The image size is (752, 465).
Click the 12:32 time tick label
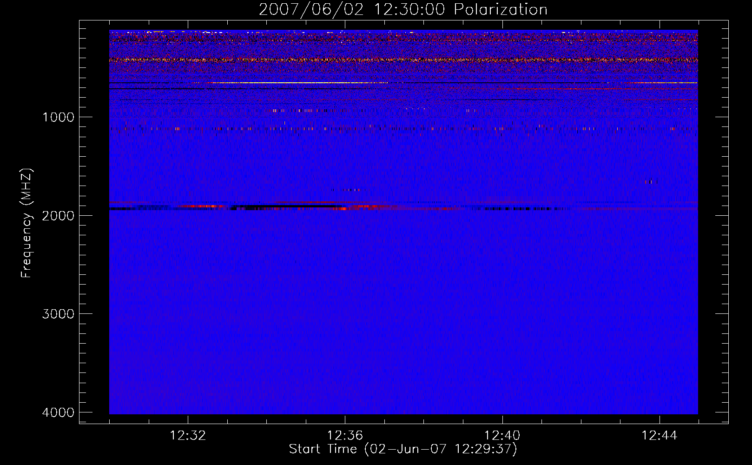[x=188, y=436]
